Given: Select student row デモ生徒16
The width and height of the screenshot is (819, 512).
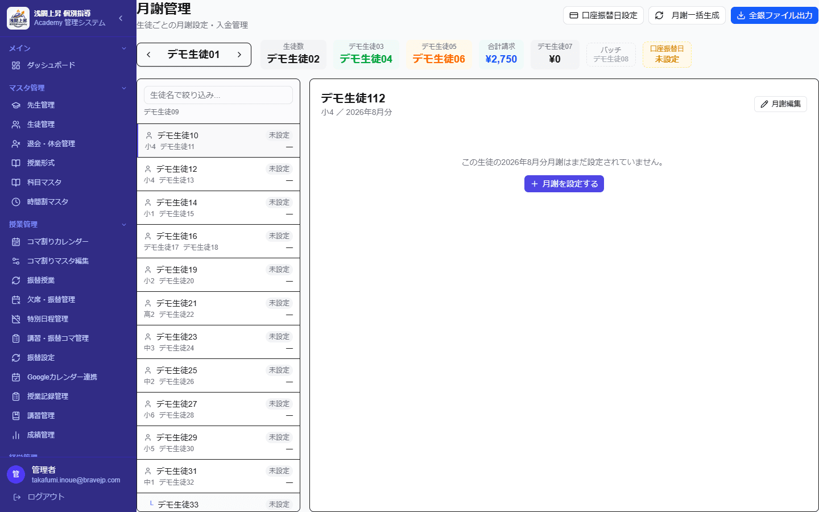Looking at the screenshot, I should pos(218,241).
